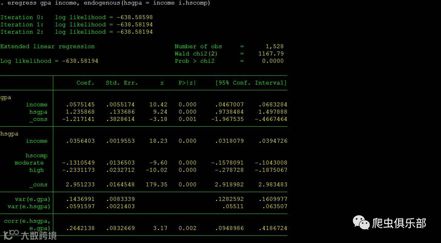Click the 'Std. Err.' column header

point(122,83)
